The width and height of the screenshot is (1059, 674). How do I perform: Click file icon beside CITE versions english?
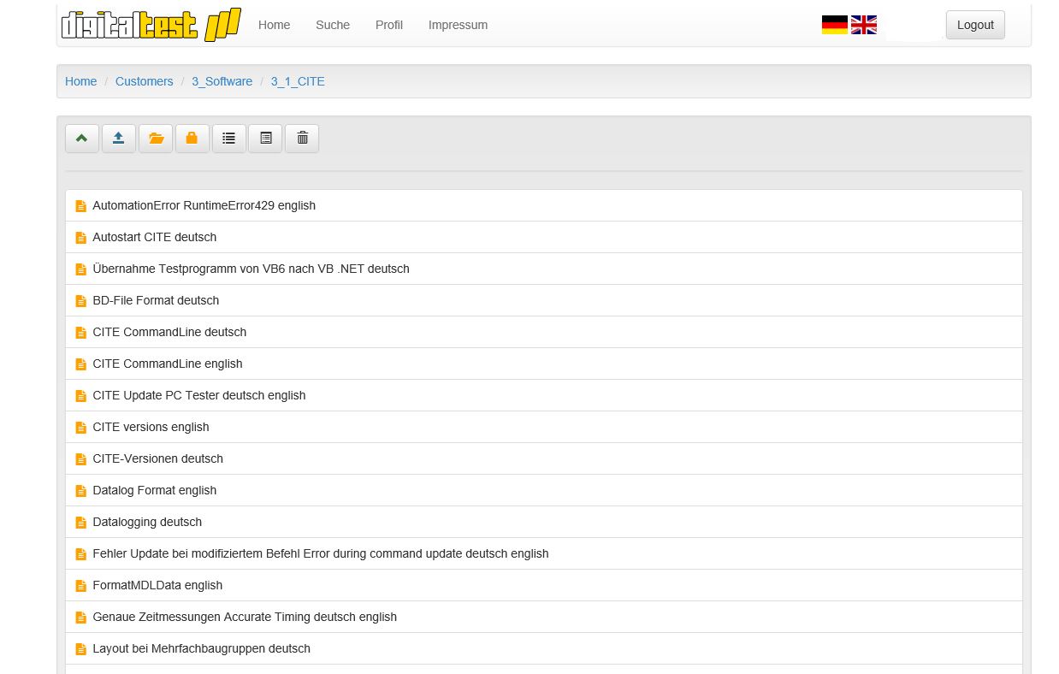tap(81, 428)
